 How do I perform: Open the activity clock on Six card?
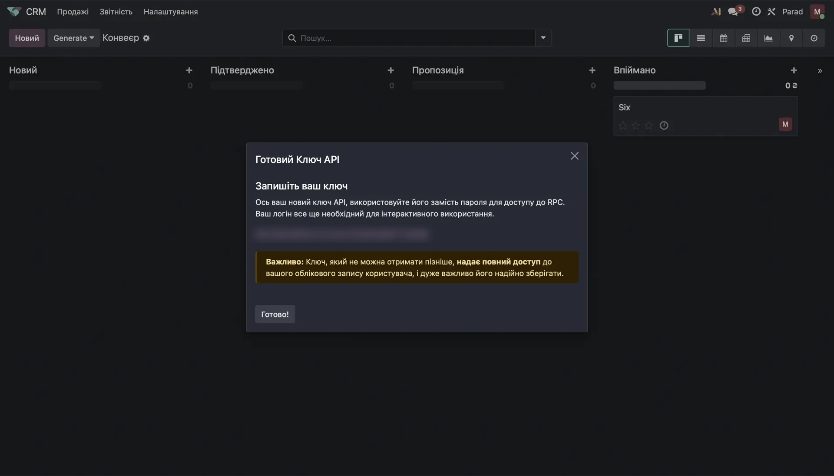pyautogui.click(x=664, y=126)
